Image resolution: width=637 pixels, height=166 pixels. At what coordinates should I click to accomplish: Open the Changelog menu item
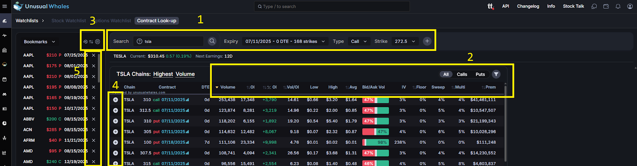tap(528, 6)
